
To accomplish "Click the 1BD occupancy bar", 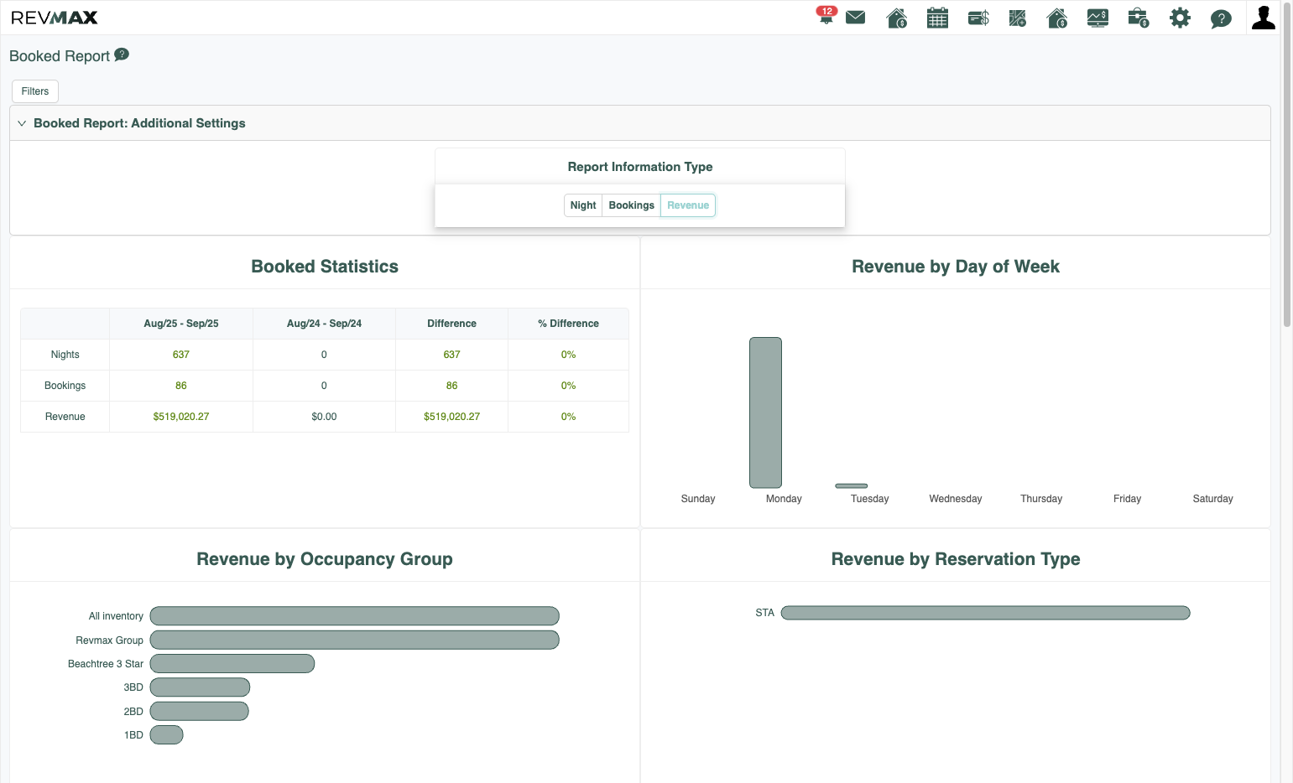I will (x=166, y=734).
